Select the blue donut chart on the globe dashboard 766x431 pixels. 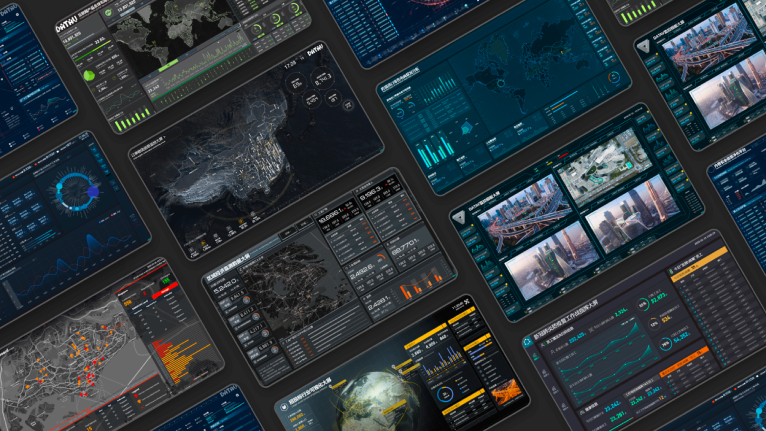(x=444, y=394)
